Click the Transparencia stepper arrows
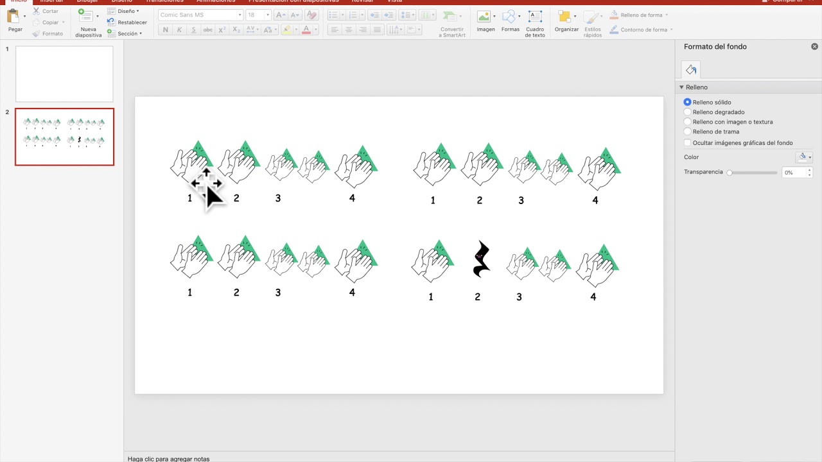 [x=809, y=173]
